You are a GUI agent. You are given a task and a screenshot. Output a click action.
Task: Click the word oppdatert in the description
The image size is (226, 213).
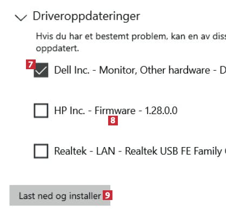click(x=57, y=49)
